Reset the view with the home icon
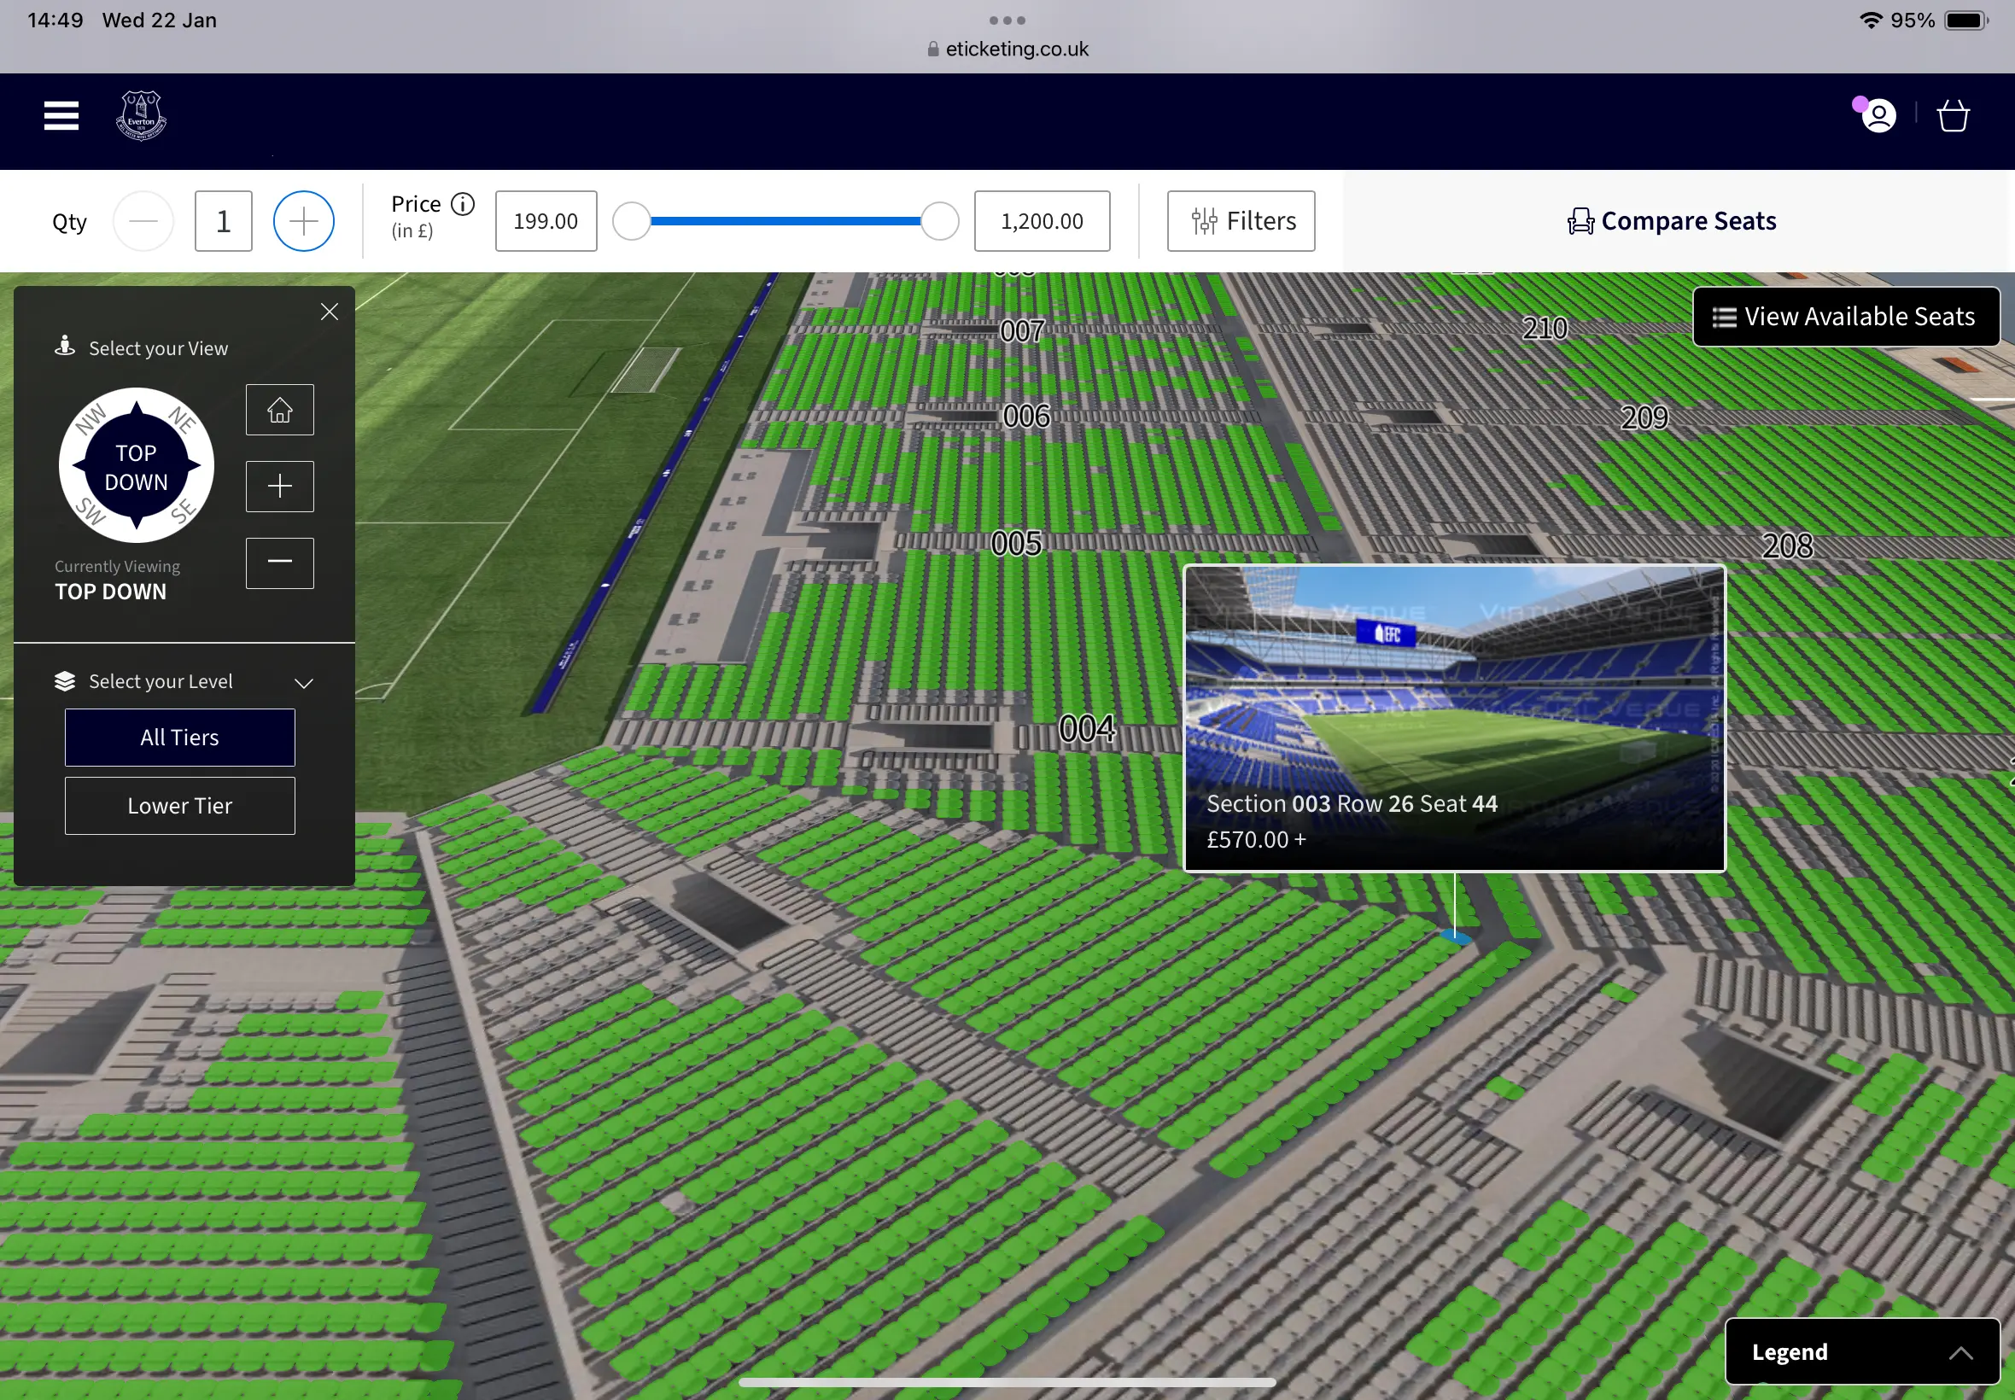 (x=280, y=410)
